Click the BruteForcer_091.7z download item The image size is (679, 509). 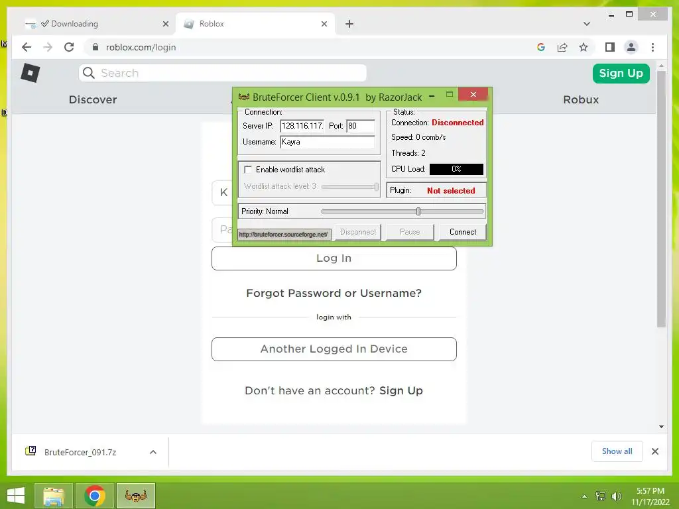(91, 452)
